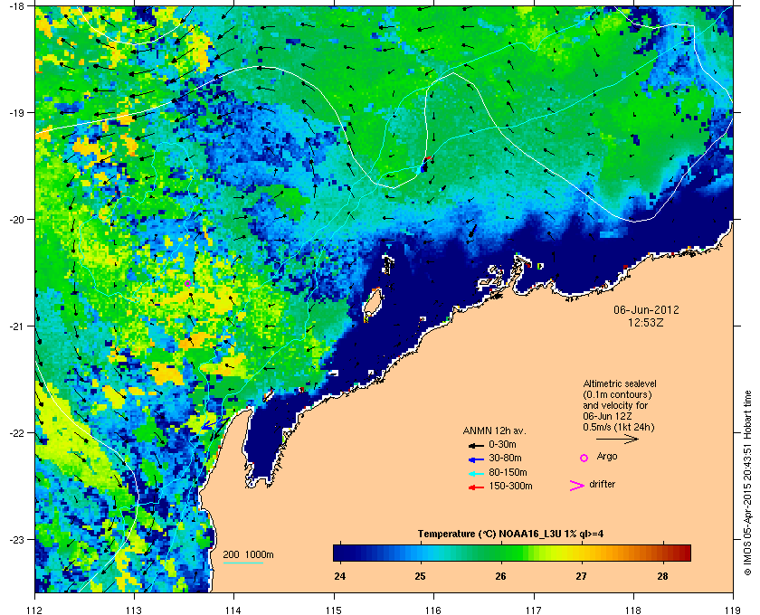Click the blue 30-80m arrow legend symbol
Viewport: 760px width, 615px height.
pos(476,459)
